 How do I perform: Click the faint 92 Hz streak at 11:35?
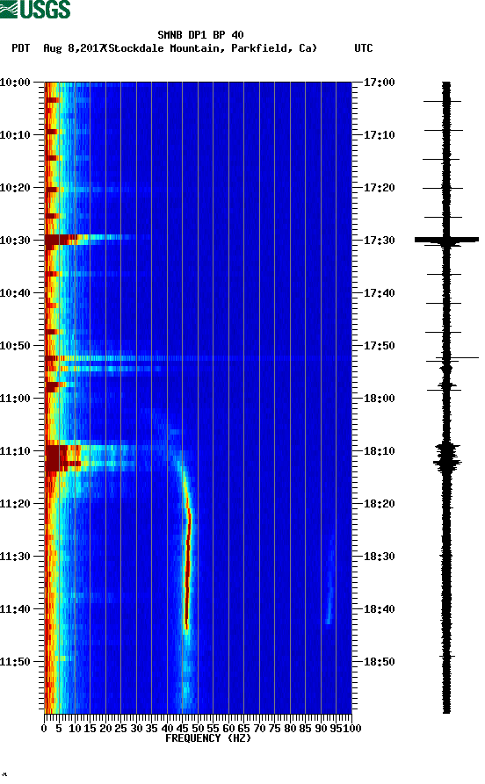click(x=329, y=580)
